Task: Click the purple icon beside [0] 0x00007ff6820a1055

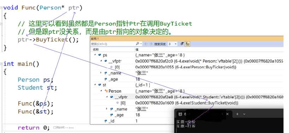Action: pyautogui.click(x=111, y=67)
